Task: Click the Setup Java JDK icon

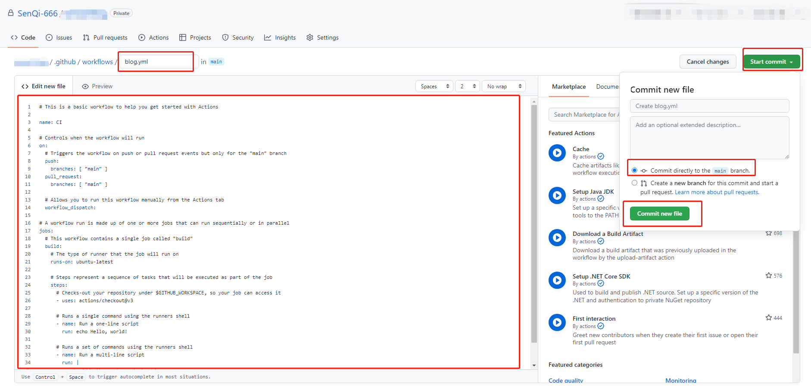Action: [557, 195]
